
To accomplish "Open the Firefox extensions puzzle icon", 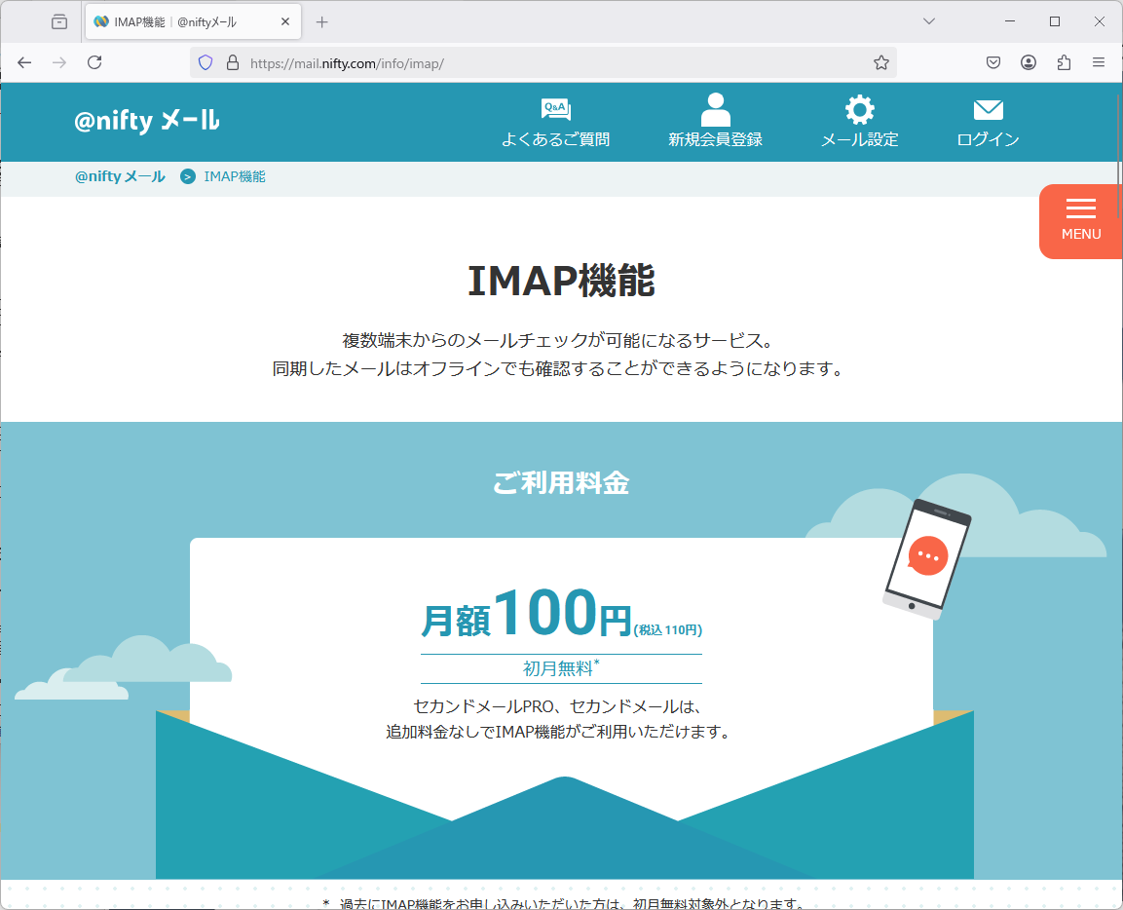I will click(x=1064, y=62).
